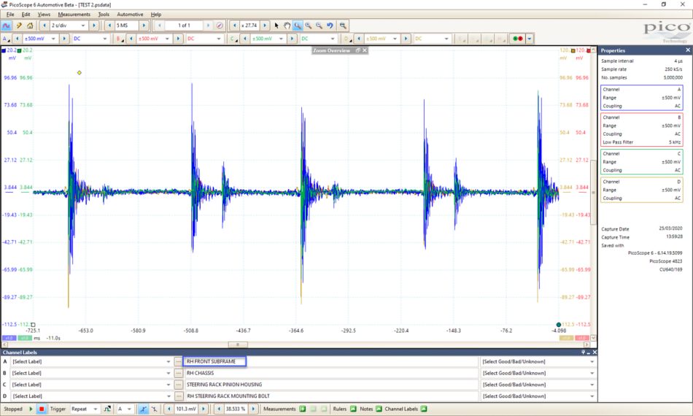
Task: Select the arrow selection tool
Action: 276,26
